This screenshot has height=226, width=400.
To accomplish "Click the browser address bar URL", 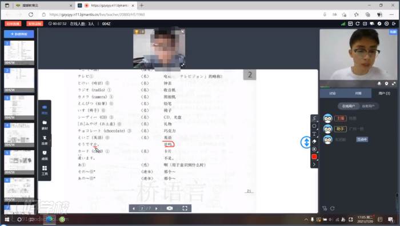I will [97, 14].
